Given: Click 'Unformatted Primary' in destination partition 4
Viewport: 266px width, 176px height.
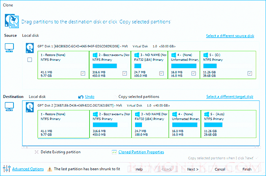Looking at the screenshot, I should (x=186, y=119).
